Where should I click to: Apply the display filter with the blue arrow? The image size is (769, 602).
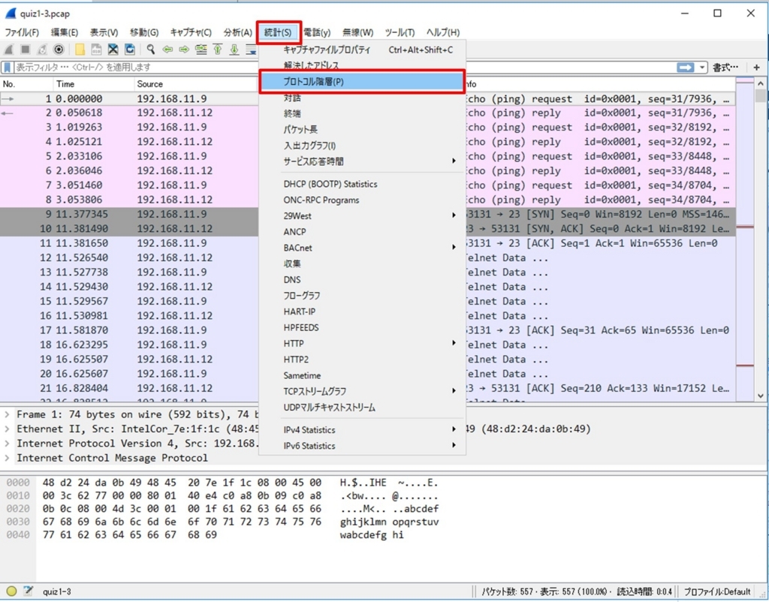click(x=685, y=67)
